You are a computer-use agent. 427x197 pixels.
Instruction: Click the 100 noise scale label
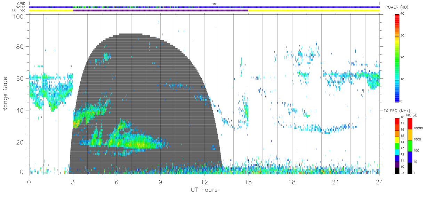point(417,150)
